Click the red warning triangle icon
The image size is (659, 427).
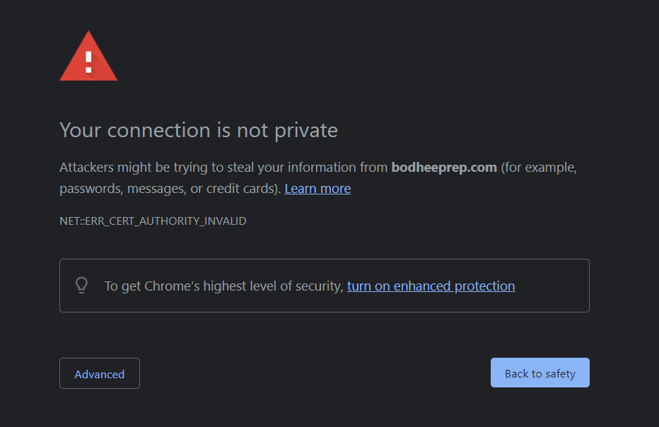pyautogui.click(x=88, y=58)
